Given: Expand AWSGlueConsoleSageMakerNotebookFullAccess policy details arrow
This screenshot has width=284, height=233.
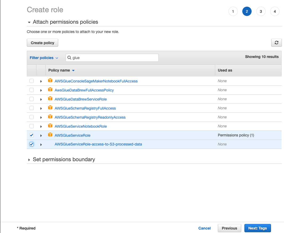Looking at the screenshot, I should pos(41,81).
